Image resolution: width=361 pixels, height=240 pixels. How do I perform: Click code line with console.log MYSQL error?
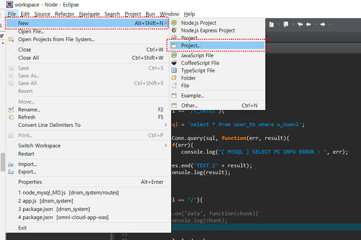[x=265, y=152]
